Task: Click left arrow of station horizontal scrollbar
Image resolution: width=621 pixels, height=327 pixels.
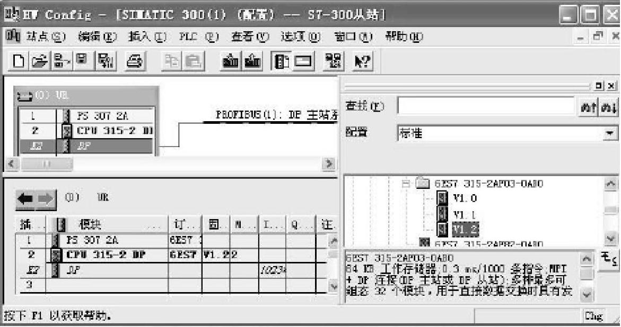Action: 12,163
